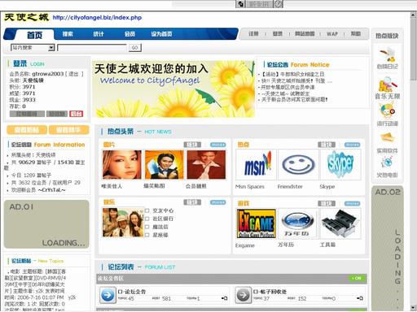
Task: Click the 退出 logout link beside gtrowa2003
Action: [74, 74]
